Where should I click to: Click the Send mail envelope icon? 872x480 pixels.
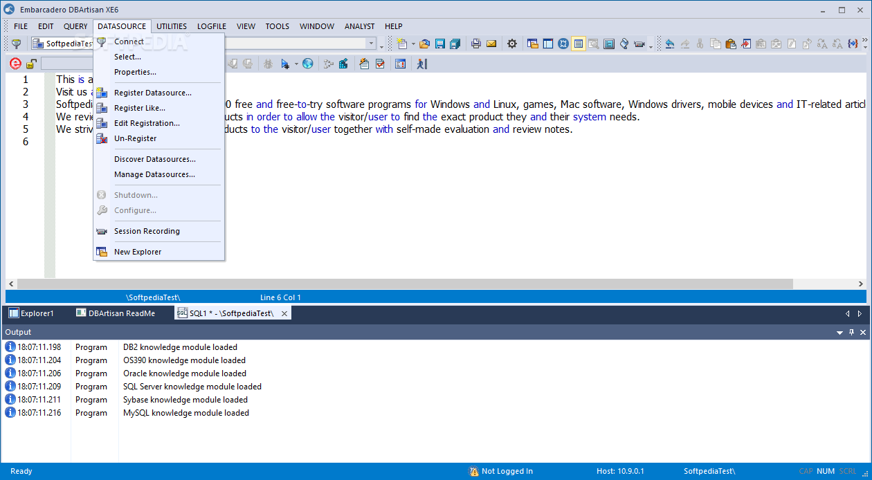point(491,44)
